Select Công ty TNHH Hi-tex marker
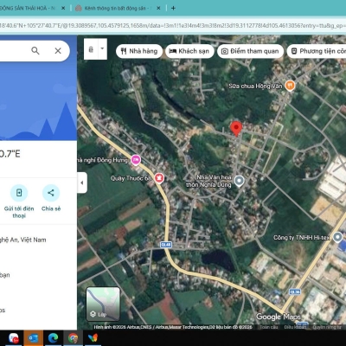Screen dimensions: 346x346 (x=337, y=237)
